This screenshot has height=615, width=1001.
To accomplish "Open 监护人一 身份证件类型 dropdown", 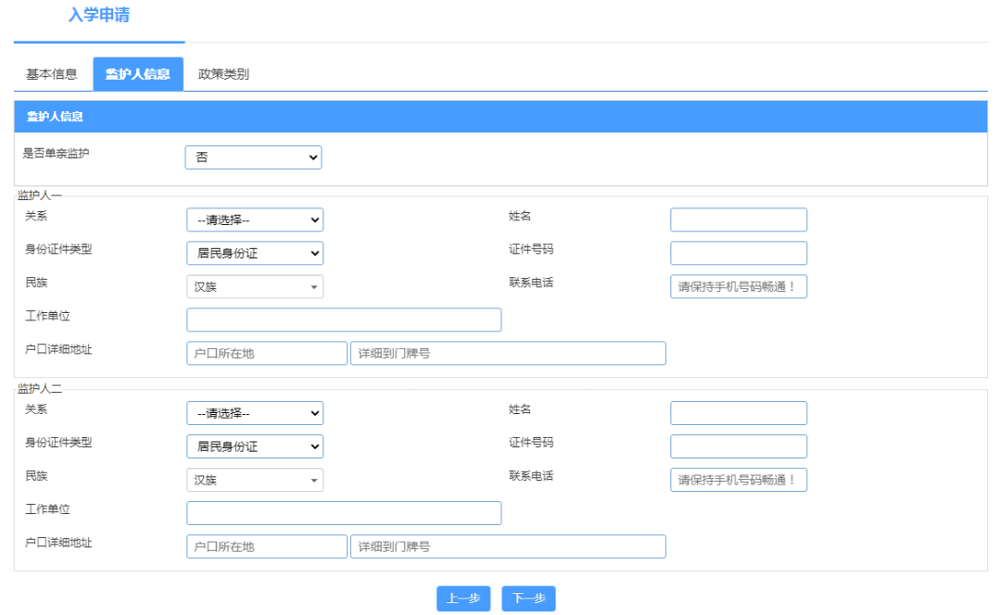I will tap(255, 253).
